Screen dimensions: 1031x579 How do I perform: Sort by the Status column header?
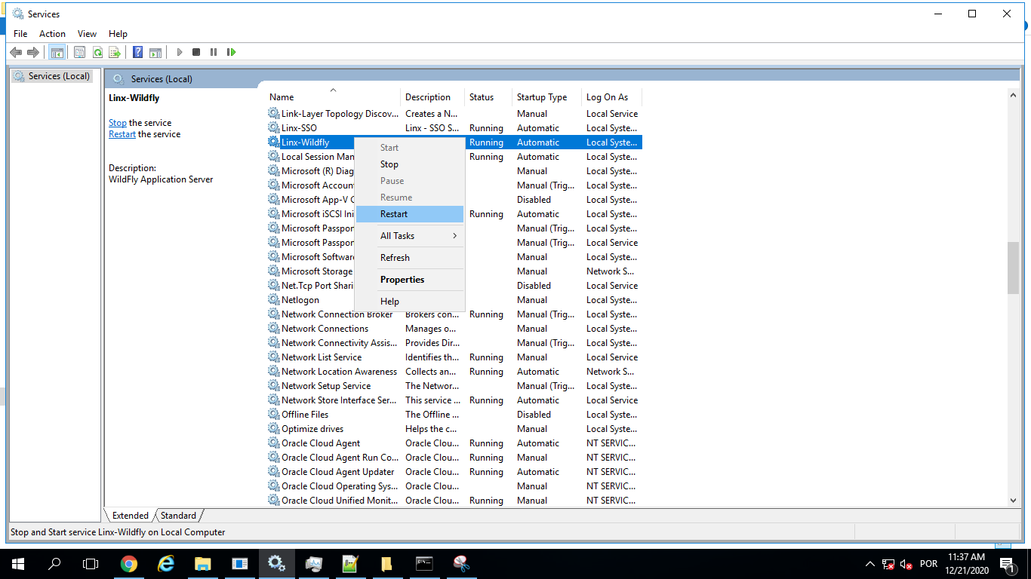488,97
